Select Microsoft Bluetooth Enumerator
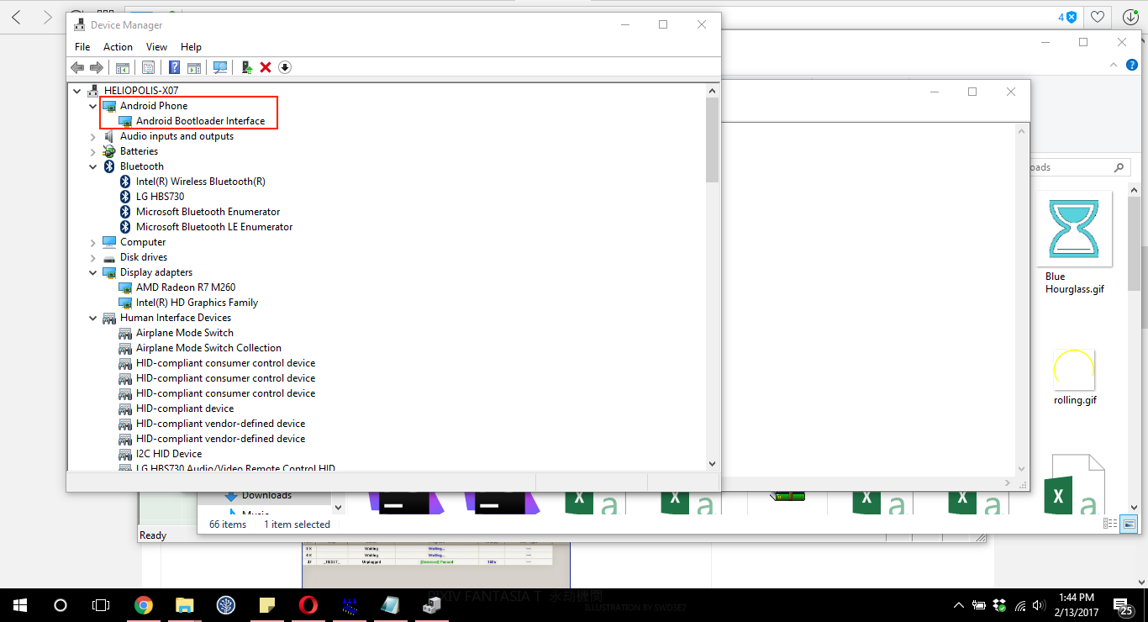 tap(208, 212)
